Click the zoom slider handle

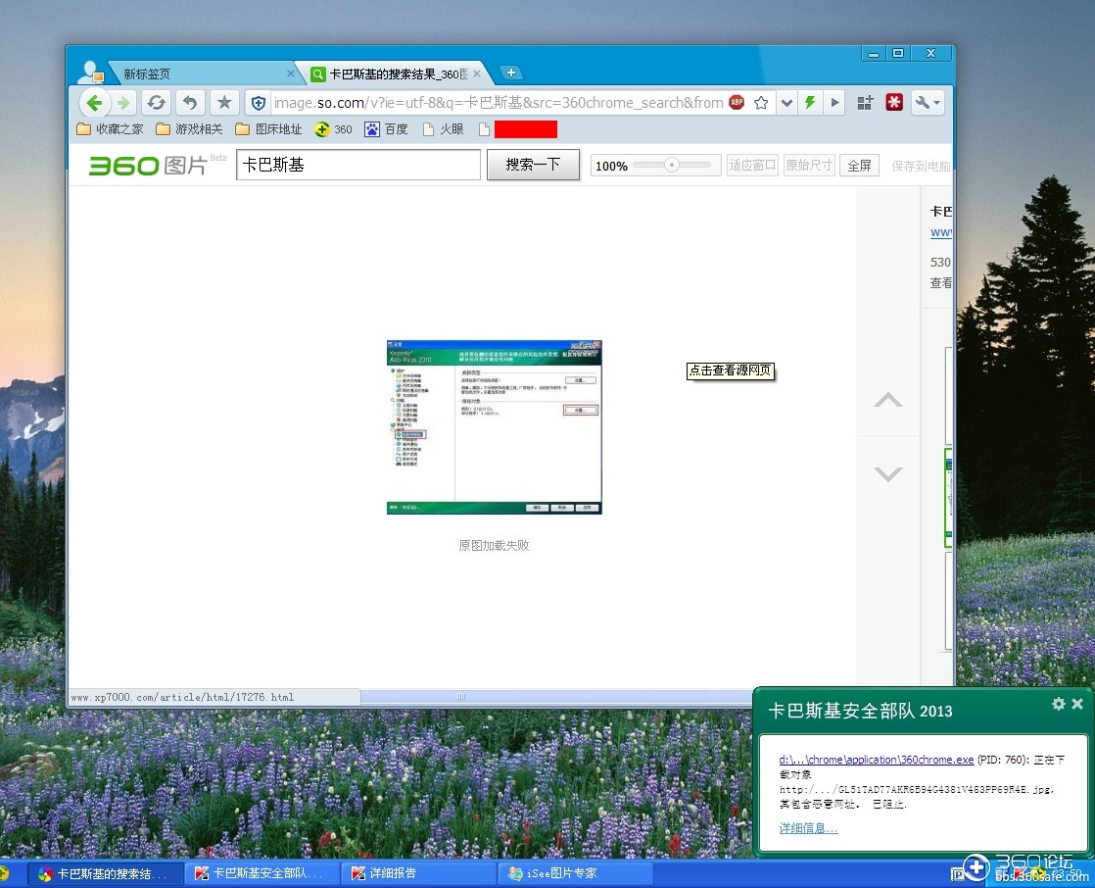pos(671,165)
